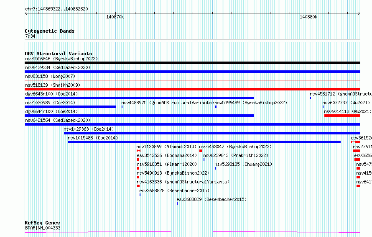
Task: Click the nsv6072737 (Wu2021) label
Action: click(x=346, y=103)
